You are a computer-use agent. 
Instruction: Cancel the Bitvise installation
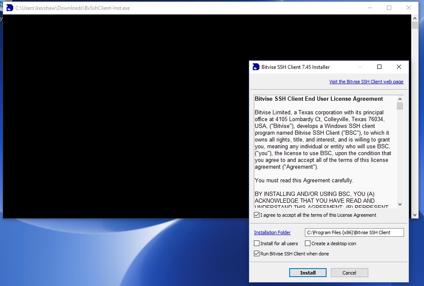349,272
